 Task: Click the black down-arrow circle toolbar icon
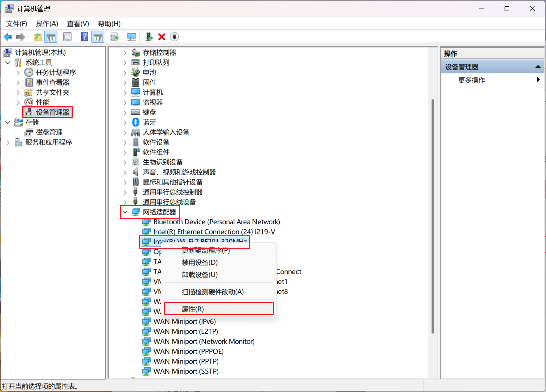(x=174, y=37)
